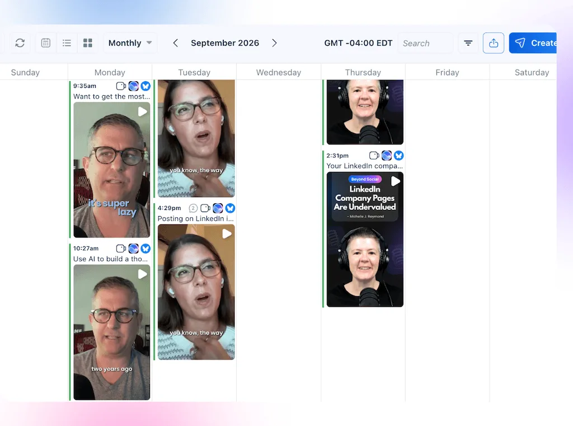Go to next month arrow
This screenshot has width=573, height=426.
point(274,43)
